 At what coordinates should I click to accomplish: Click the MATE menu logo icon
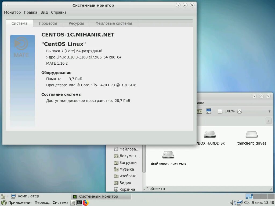pyautogui.click(x=4, y=203)
